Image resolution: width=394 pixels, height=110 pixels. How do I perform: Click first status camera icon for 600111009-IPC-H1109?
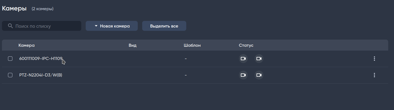tap(243, 59)
